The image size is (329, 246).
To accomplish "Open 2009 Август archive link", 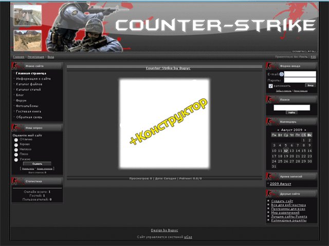I will (280, 184).
